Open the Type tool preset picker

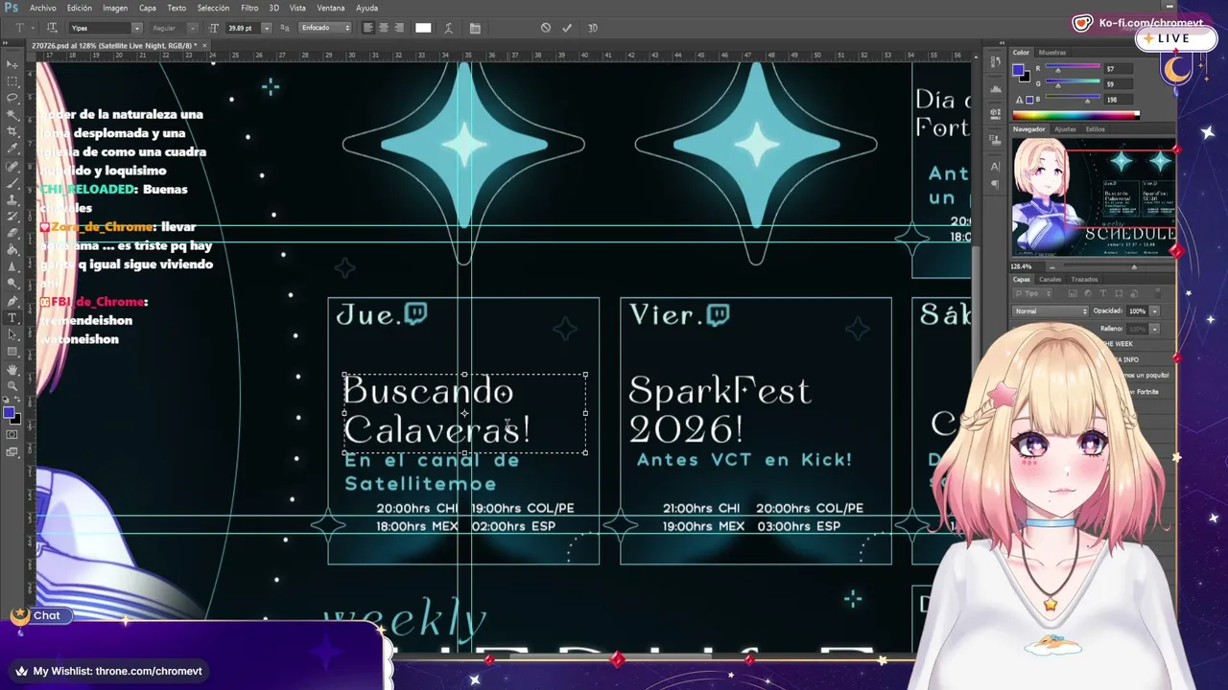[24, 28]
